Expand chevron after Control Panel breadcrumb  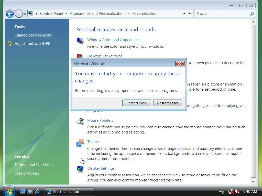pos(66,14)
